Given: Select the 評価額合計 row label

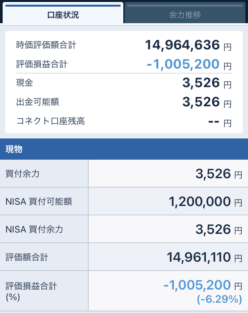Looking at the screenshot, I should tap(27, 257).
